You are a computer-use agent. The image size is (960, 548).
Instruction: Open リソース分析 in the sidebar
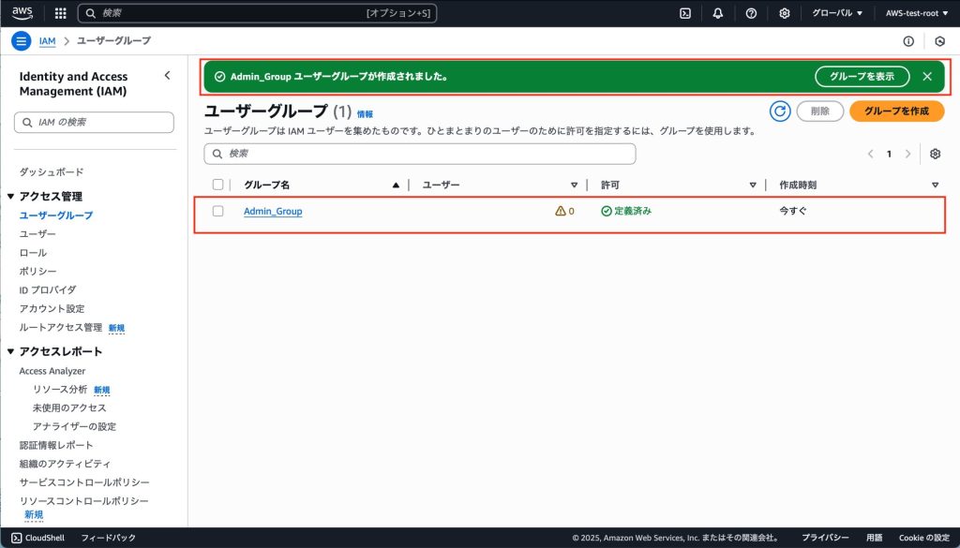coord(60,390)
